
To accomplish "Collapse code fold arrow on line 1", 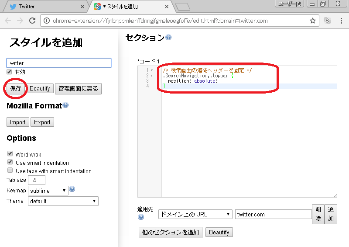I will (152, 70).
